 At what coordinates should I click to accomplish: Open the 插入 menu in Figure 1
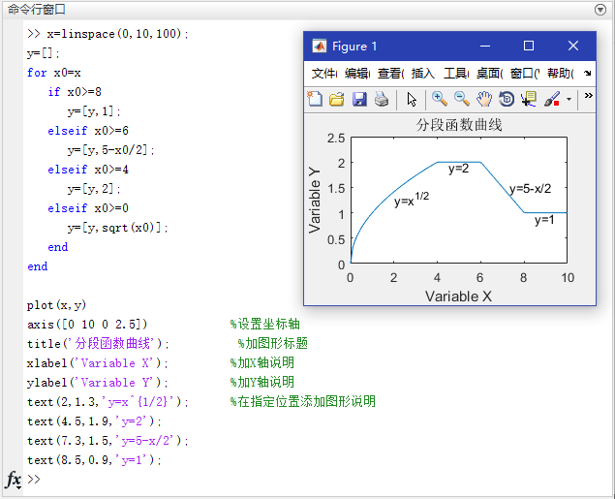point(423,73)
